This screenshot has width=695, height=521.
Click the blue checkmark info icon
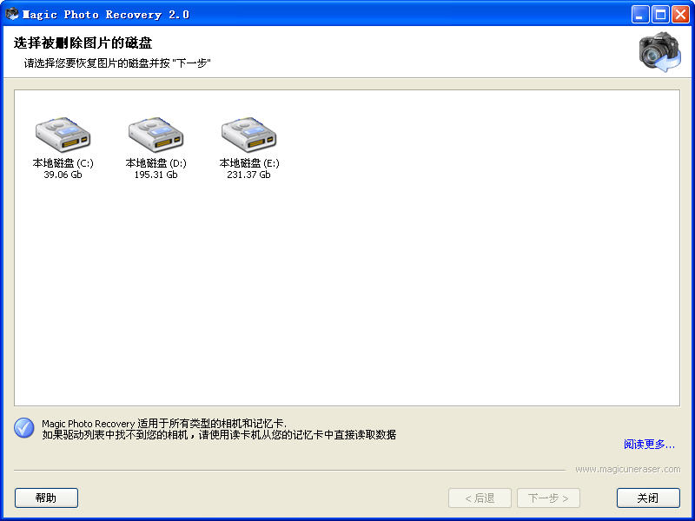pos(24,428)
